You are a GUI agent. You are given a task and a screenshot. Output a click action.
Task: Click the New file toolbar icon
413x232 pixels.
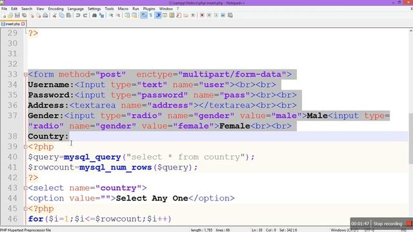pos(4,15)
